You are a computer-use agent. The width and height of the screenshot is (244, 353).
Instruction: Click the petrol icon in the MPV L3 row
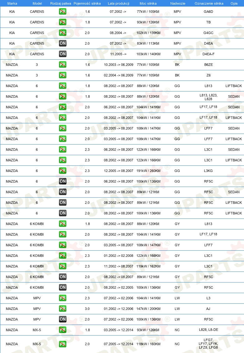[x=63, y=298]
